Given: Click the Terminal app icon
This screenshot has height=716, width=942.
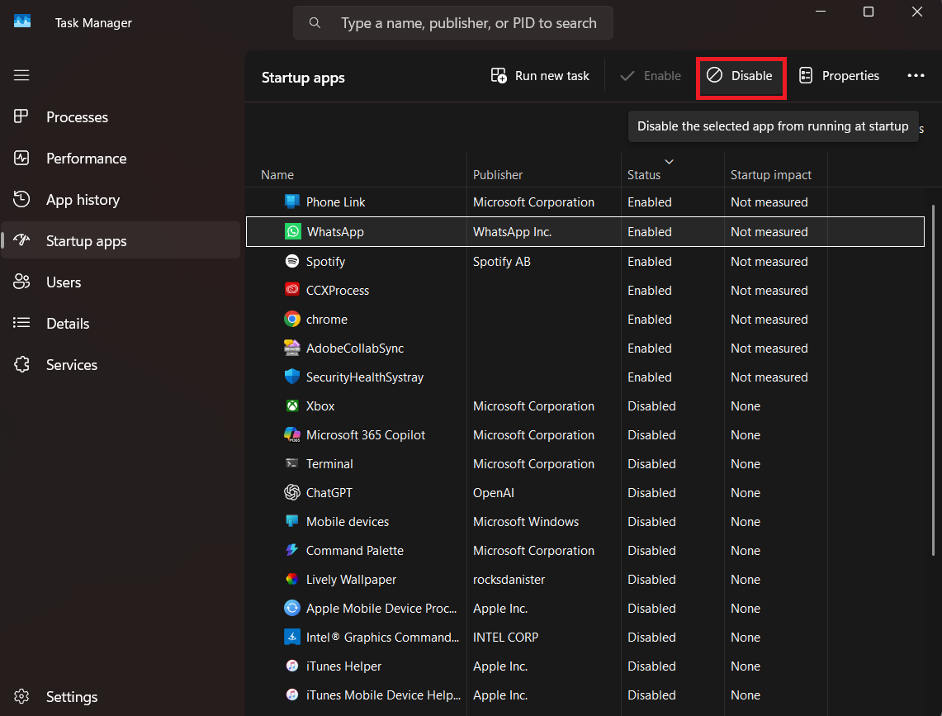Looking at the screenshot, I should click(292, 463).
